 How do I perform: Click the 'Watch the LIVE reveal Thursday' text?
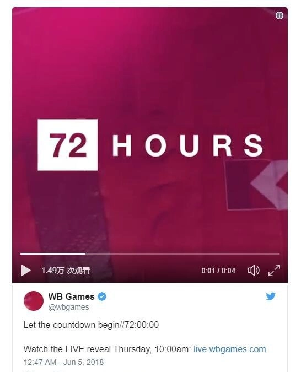(x=87, y=349)
